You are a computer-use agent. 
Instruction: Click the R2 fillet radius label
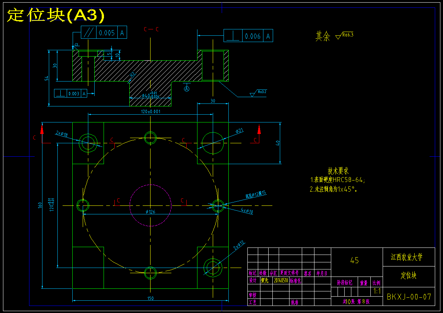tap(133, 74)
